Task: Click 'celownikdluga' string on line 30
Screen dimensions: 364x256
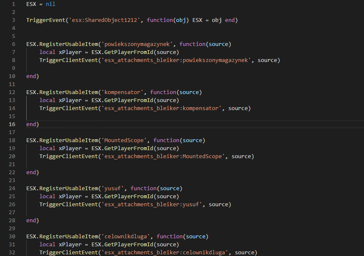Action: coord(126,237)
